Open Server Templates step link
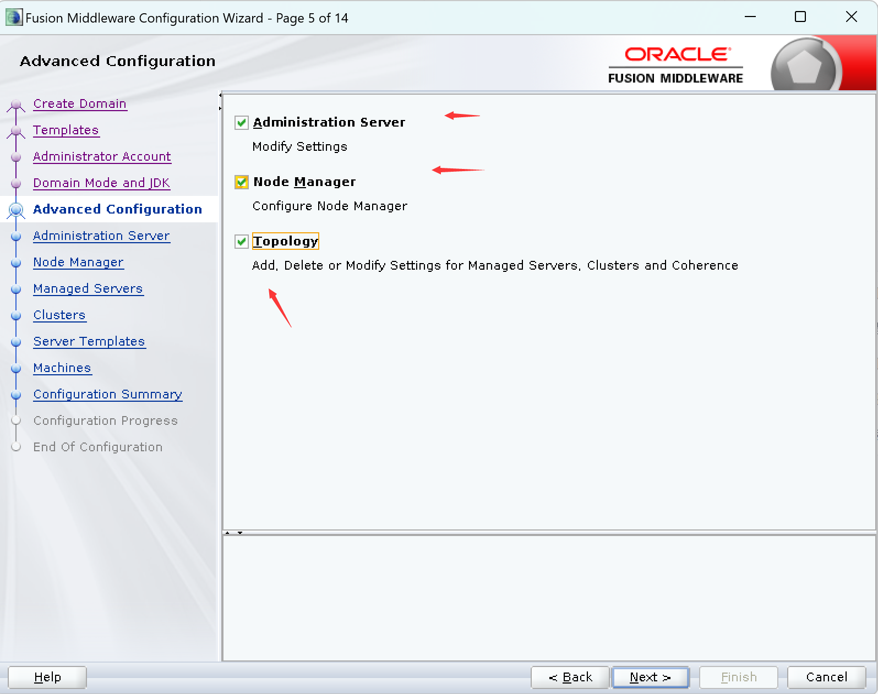This screenshot has height=694, width=878. coord(89,342)
